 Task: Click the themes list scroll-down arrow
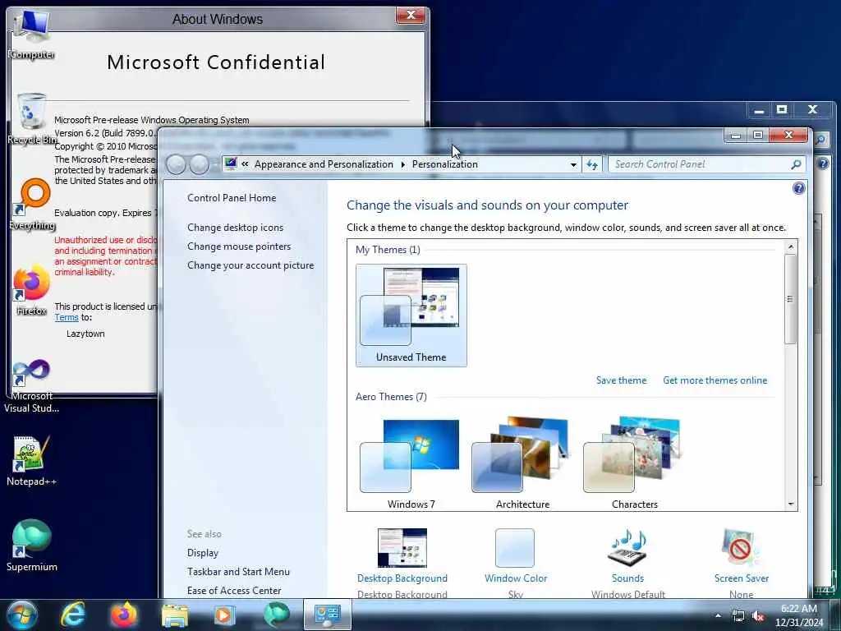tap(791, 504)
